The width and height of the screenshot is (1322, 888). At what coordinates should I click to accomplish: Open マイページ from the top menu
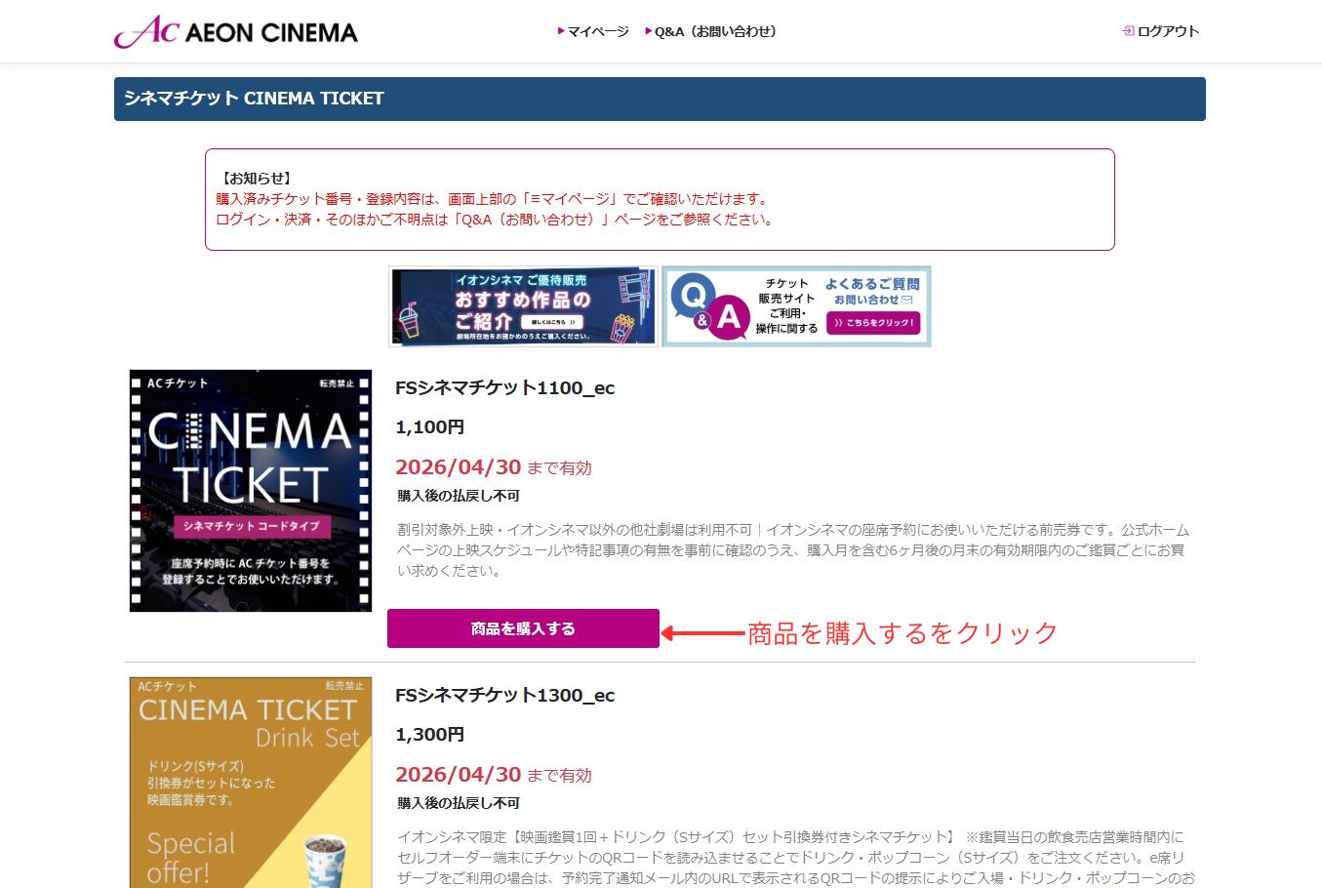point(598,31)
